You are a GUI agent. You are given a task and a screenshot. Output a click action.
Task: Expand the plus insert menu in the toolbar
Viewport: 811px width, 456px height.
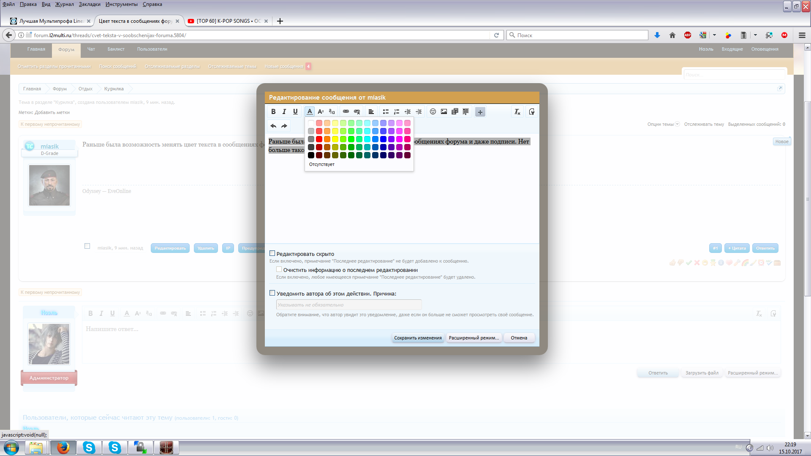click(480, 112)
